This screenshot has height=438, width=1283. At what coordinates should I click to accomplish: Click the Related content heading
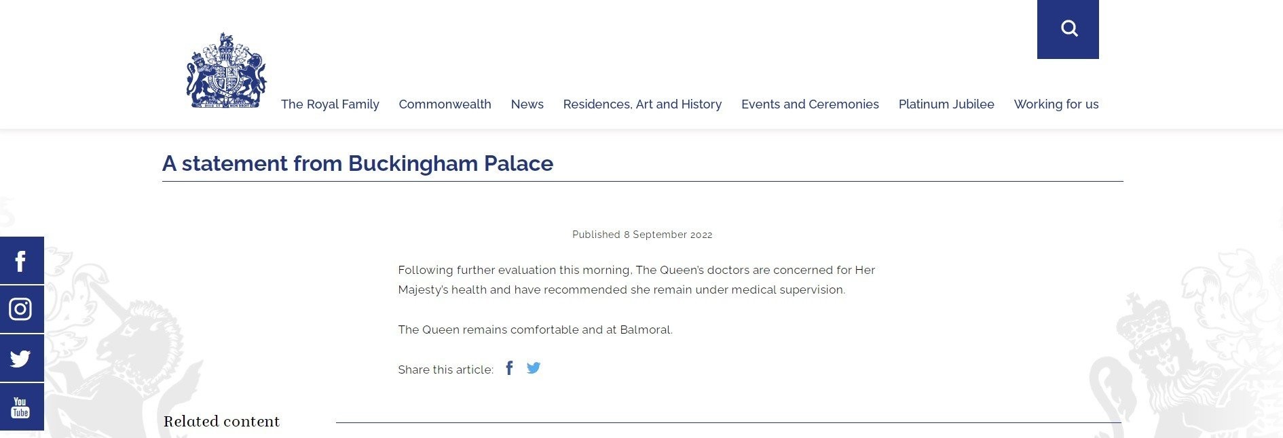point(221,422)
